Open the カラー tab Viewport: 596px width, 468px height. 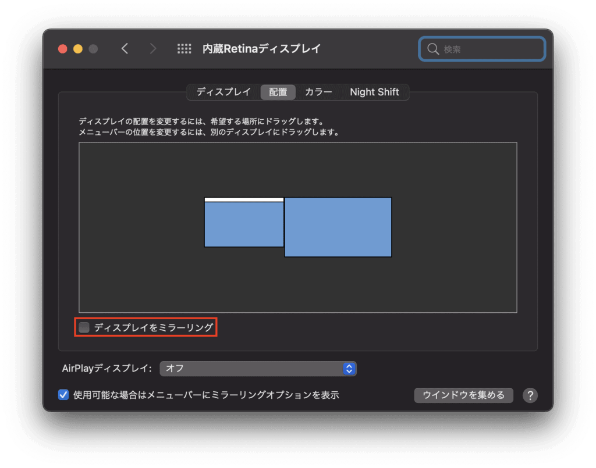[x=318, y=92]
